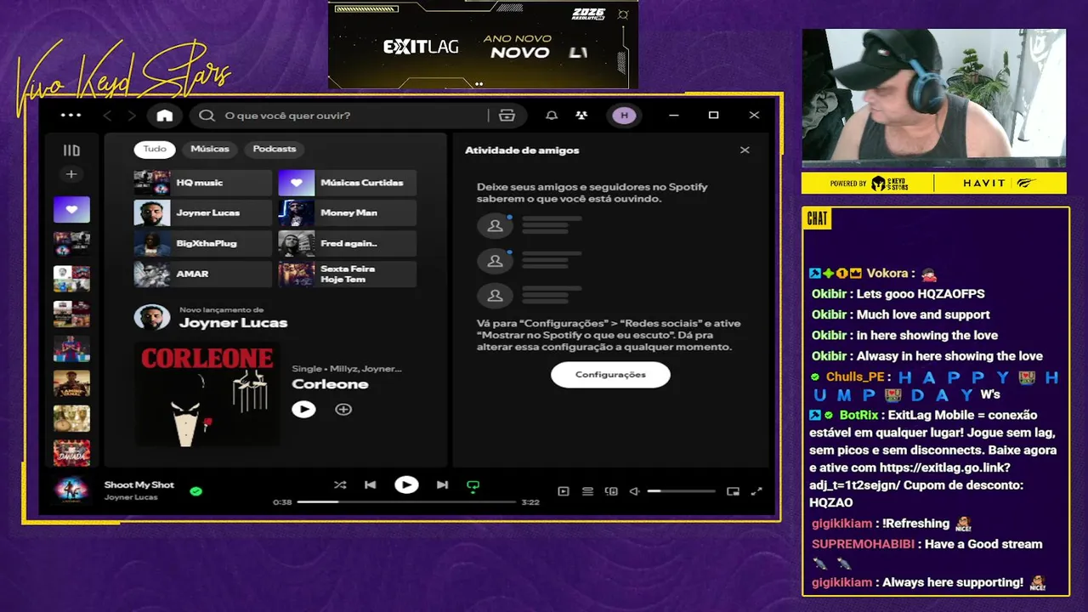The width and height of the screenshot is (1088, 612).
Task: Open the 'Joyner Lucas' shortcut tile
Action: [x=202, y=213]
